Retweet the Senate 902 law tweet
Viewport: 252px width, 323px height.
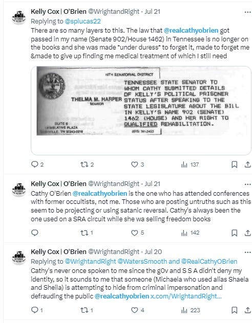pos(87,165)
